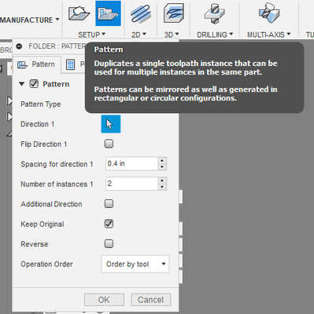Open the SETUP menu dropdown
This screenshot has width=314, height=314.
coord(91,35)
